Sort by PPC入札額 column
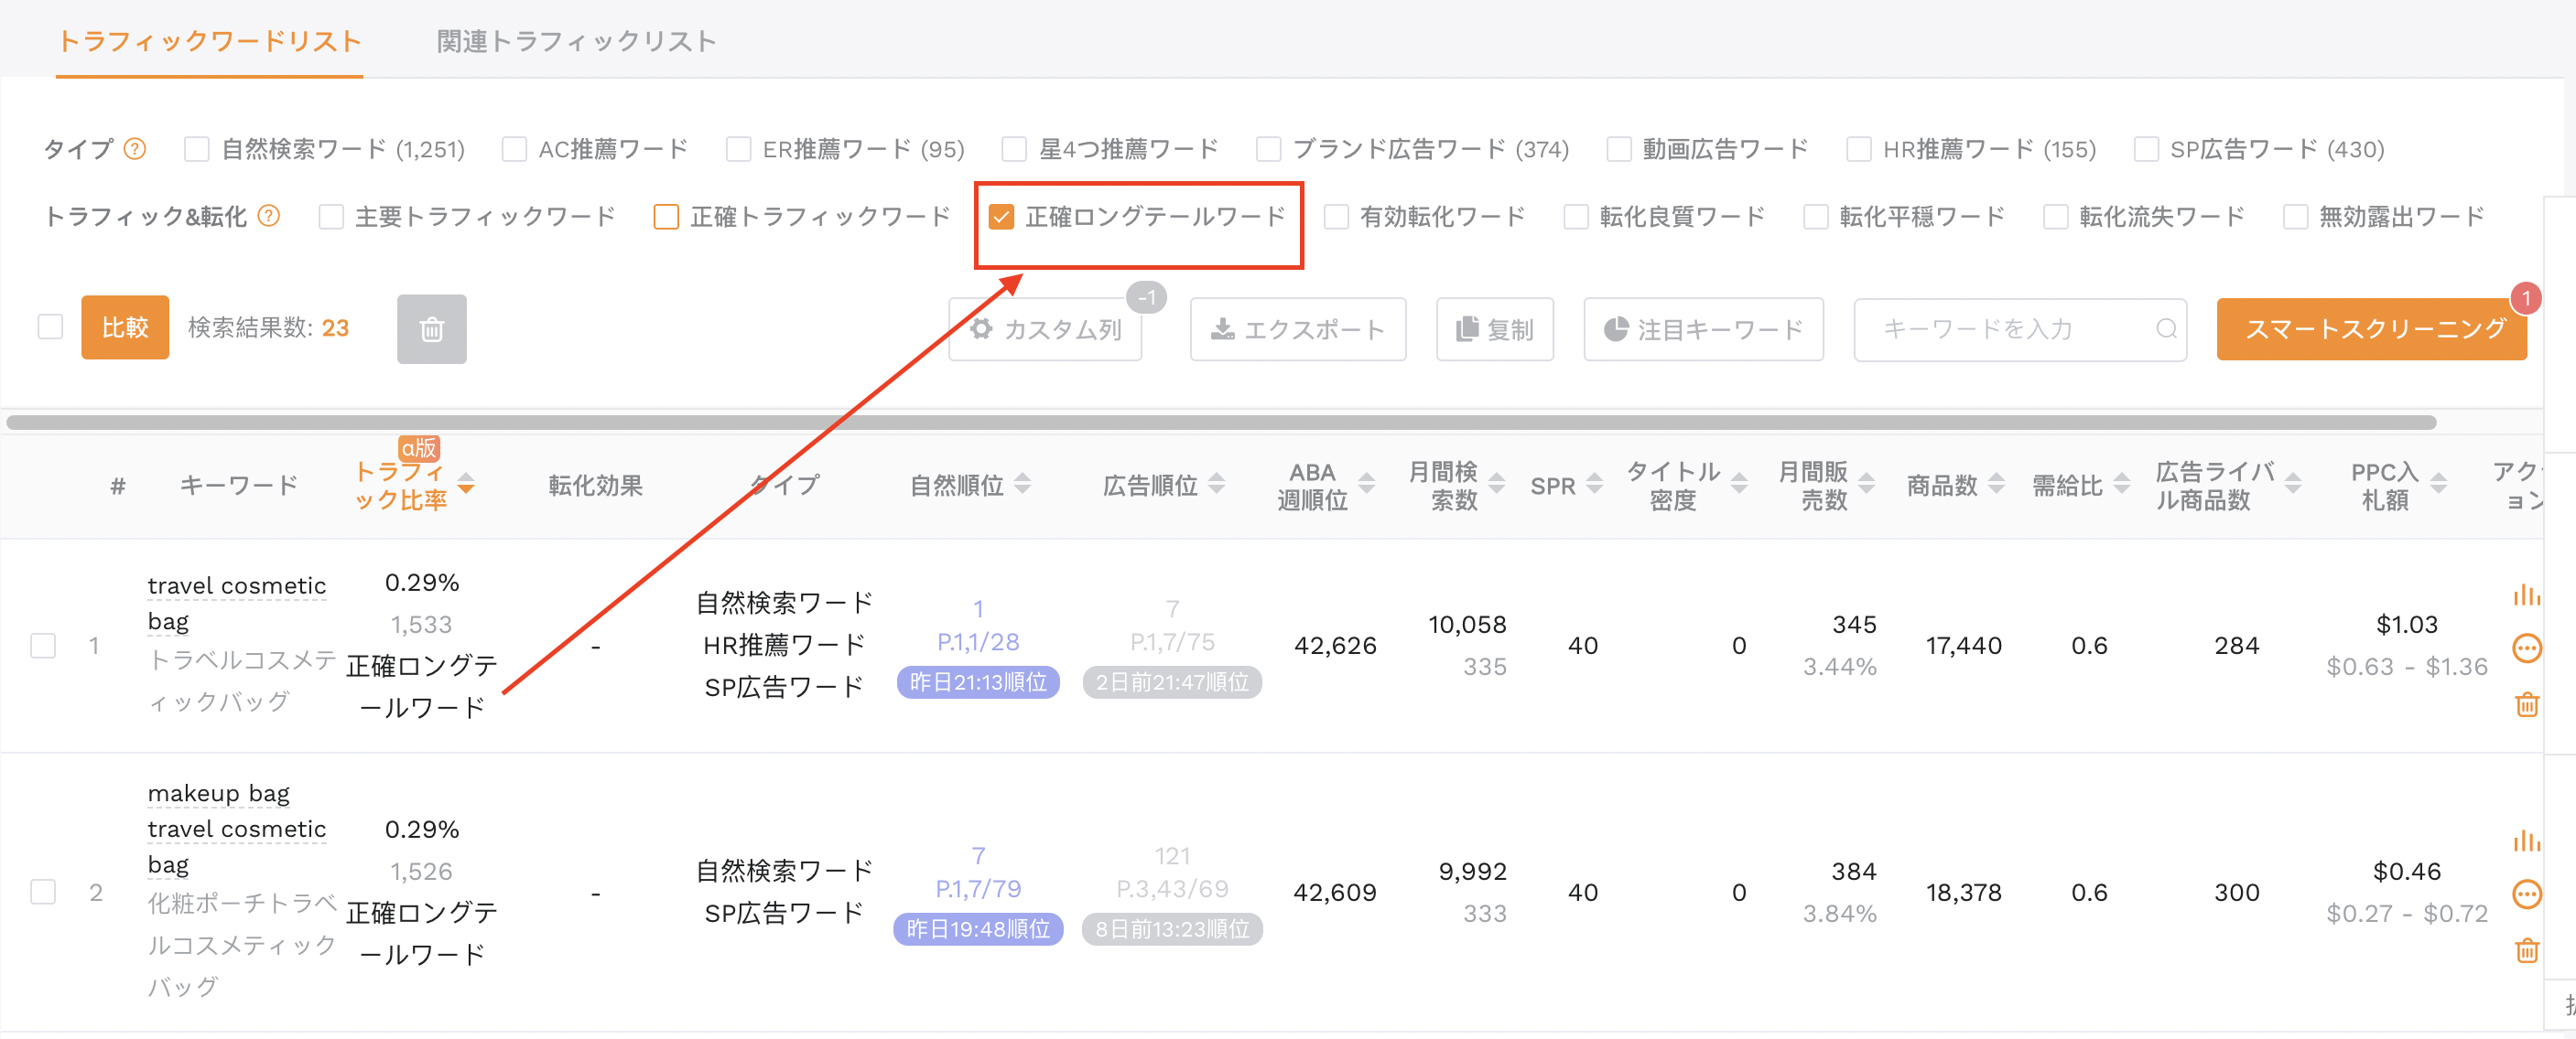The width and height of the screenshot is (2576, 1039). [2438, 485]
